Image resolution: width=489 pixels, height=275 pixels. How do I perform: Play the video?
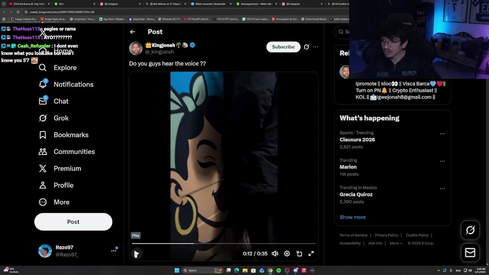pos(136,254)
